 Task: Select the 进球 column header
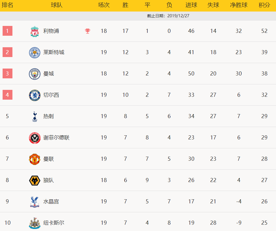point(191,5)
